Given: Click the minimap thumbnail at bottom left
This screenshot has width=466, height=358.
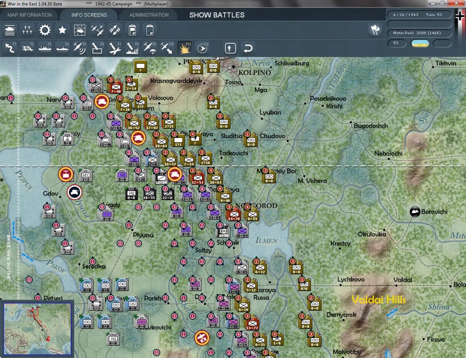Looking at the screenshot, I should click(x=37, y=329).
